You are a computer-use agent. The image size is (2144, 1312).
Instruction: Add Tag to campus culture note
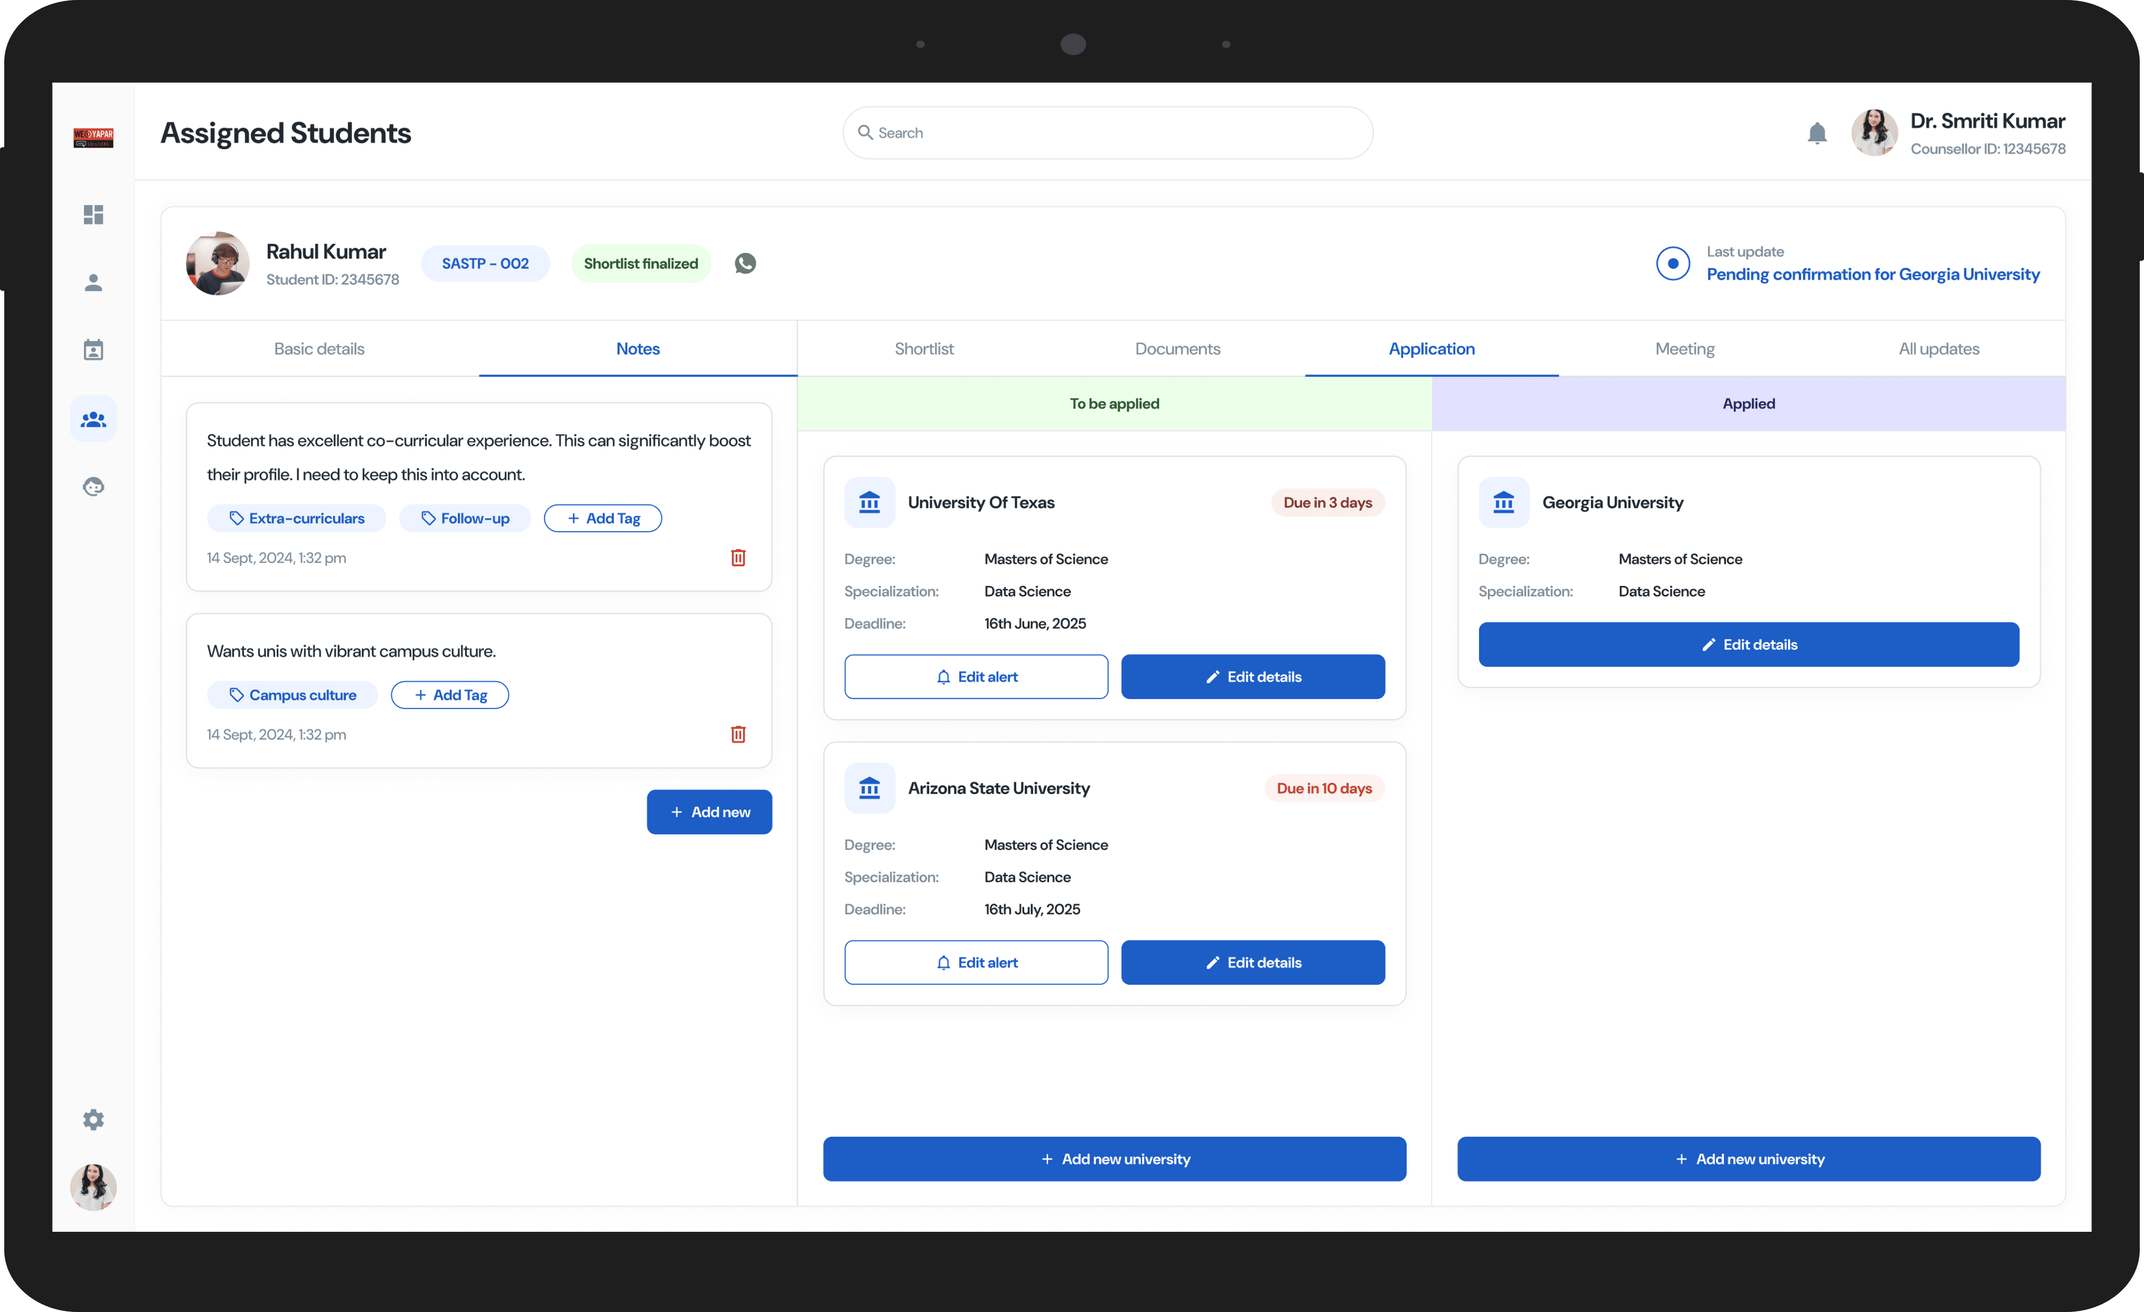pyautogui.click(x=449, y=695)
